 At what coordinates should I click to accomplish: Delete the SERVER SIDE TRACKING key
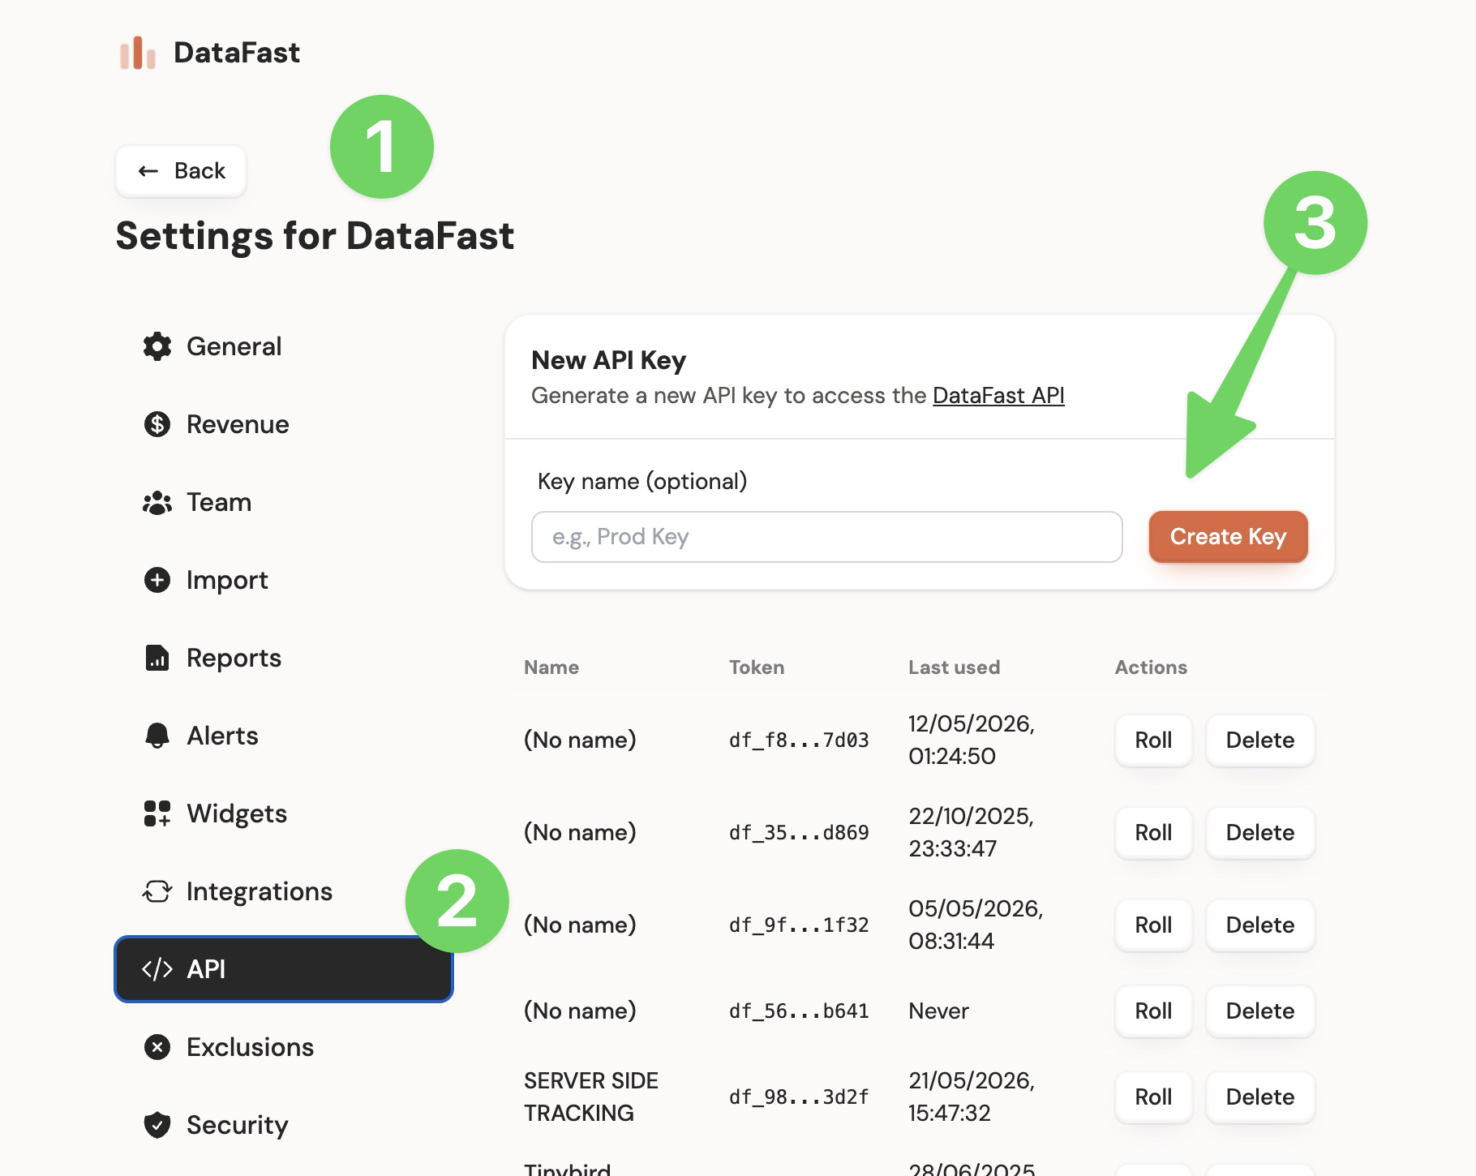coord(1259,1097)
